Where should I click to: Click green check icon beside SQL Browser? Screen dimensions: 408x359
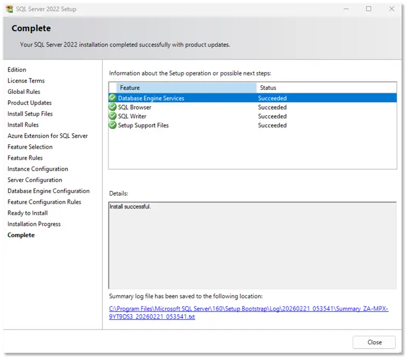(113, 107)
